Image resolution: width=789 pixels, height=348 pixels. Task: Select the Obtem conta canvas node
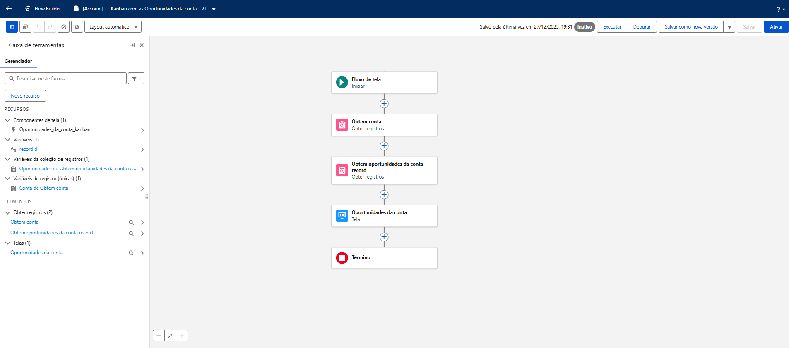coord(384,125)
